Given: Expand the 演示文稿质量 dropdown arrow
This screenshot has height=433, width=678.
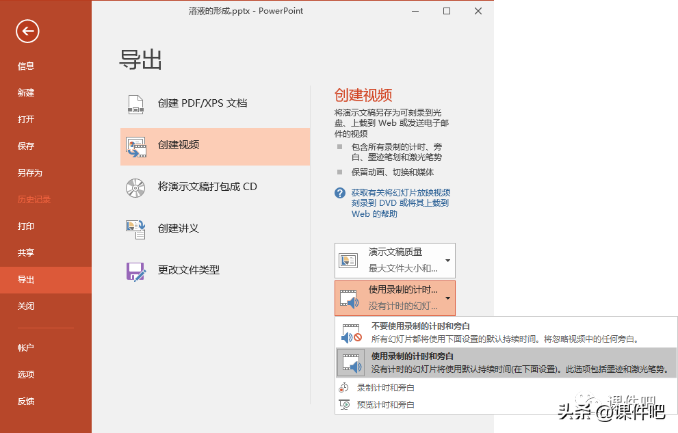Looking at the screenshot, I should (x=448, y=261).
